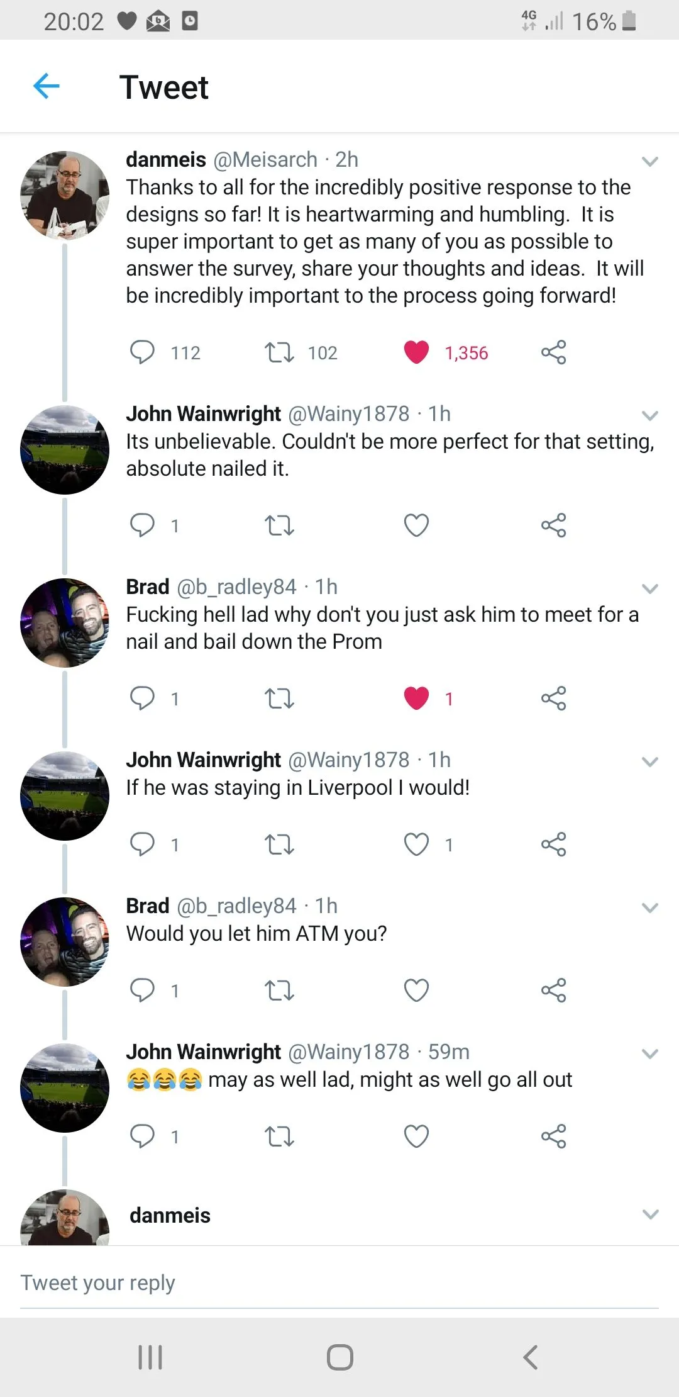Image resolution: width=679 pixels, height=1397 pixels.
Task: Reply to danmeis's tweet with 112 replies
Action: tap(142, 352)
